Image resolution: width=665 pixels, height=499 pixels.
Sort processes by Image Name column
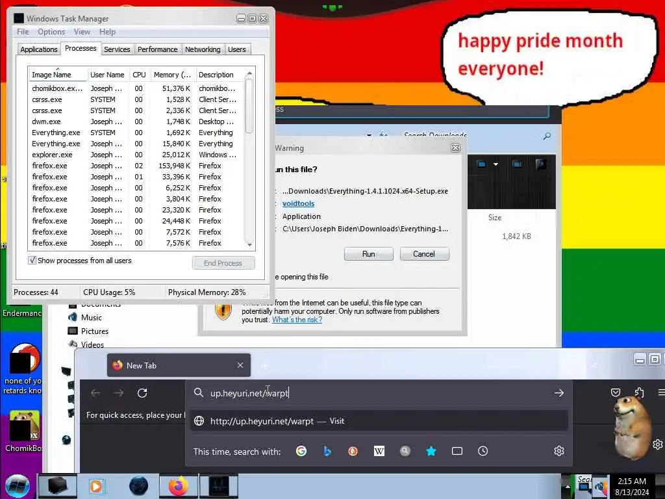click(58, 75)
